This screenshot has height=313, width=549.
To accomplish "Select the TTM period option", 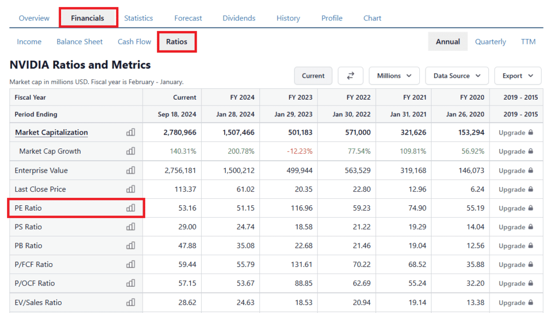I will [x=528, y=42].
